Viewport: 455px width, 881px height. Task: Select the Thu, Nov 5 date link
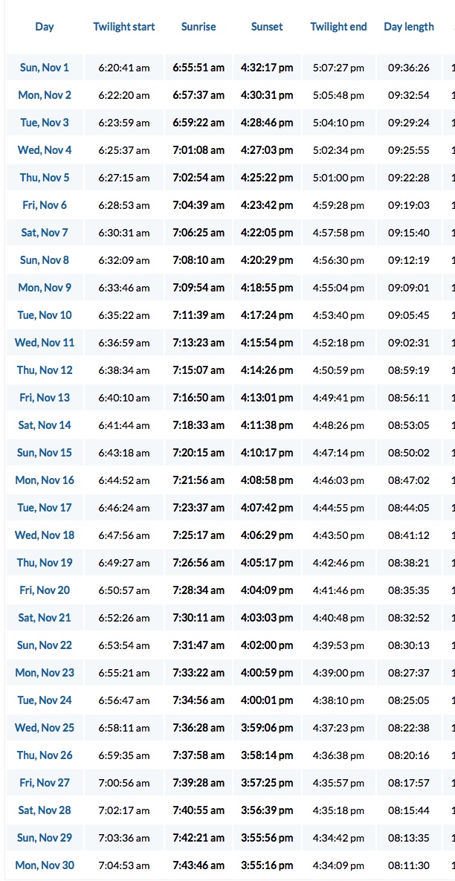tap(45, 178)
